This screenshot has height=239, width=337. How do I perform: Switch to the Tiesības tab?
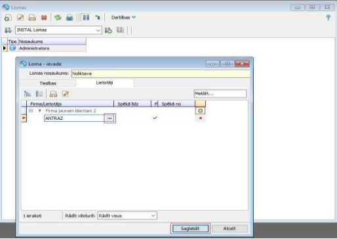click(x=48, y=83)
